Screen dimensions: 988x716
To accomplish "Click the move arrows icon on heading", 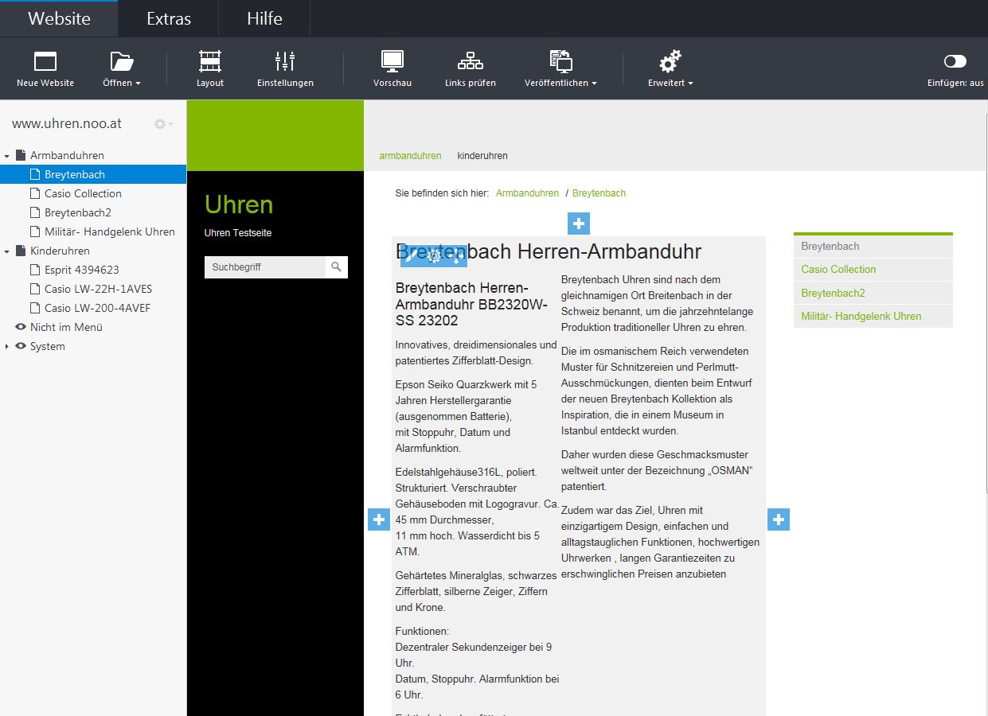I will 456,257.
